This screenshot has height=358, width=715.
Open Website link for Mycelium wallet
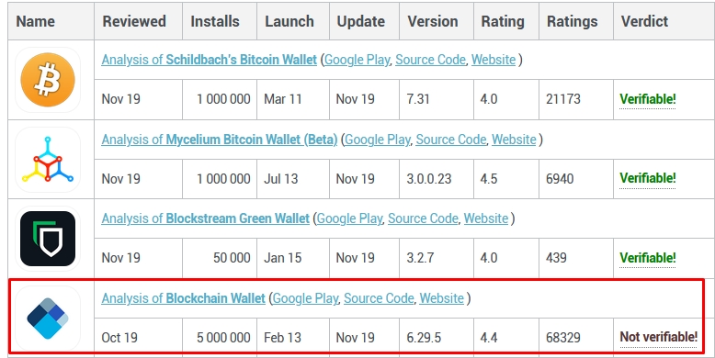coord(514,140)
